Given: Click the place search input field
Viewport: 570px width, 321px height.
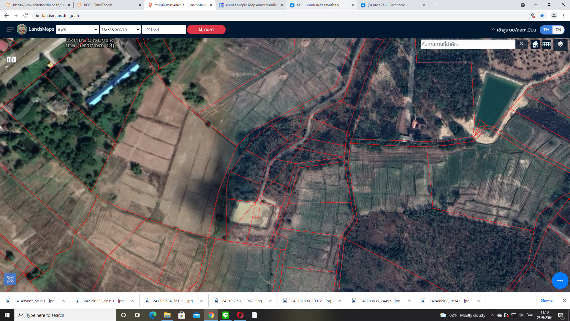Looking at the screenshot, I should click(x=468, y=44).
